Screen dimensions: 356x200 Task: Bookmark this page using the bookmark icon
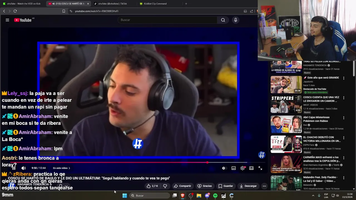(x=64, y=11)
